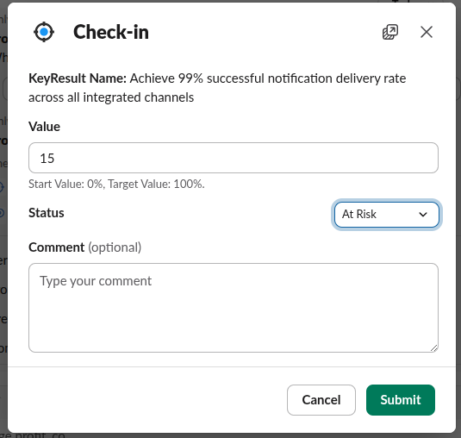Viewport: 461px width, 438px height.
Task: Open the modal in a new window
Action: click(390, 32)
